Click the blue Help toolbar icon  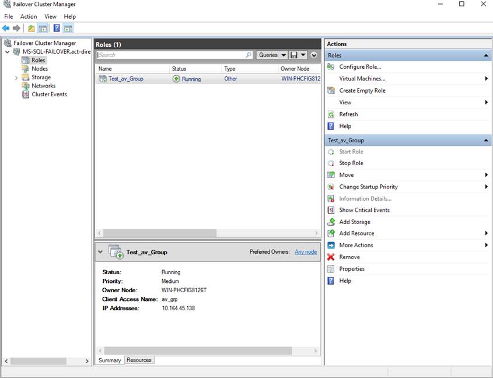click(57, 28)
